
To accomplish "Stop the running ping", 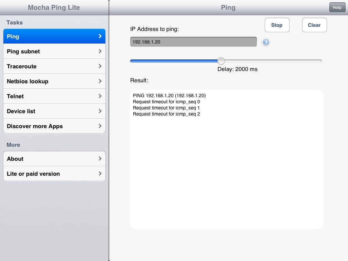I will (x=277, y=25).
